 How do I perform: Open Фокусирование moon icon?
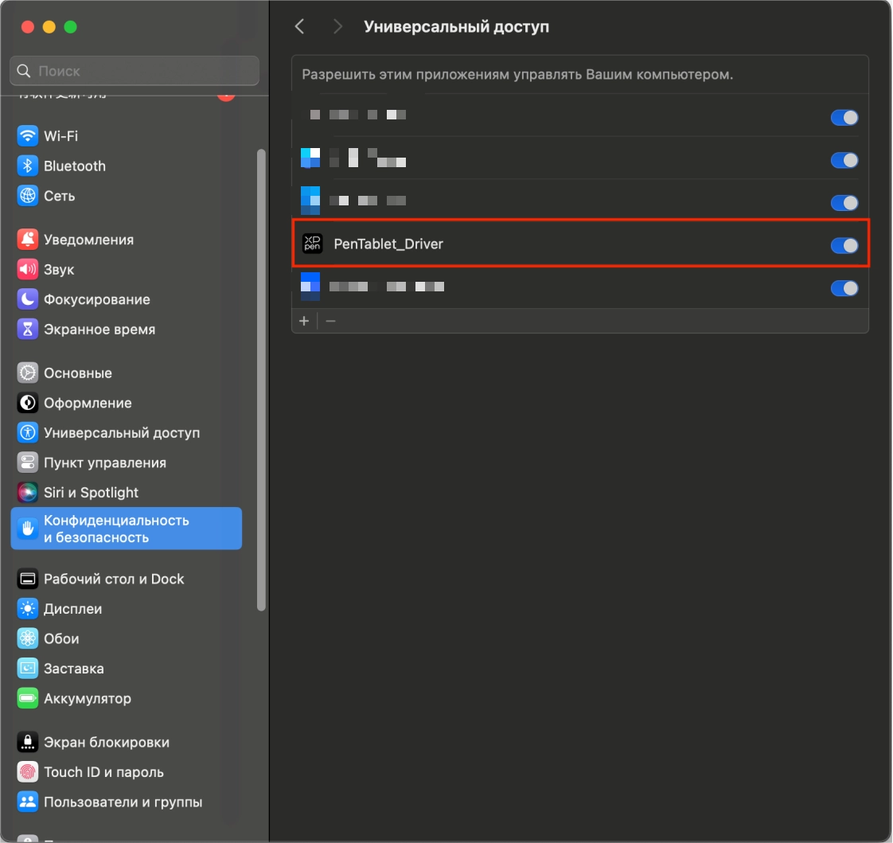[28, 299]
